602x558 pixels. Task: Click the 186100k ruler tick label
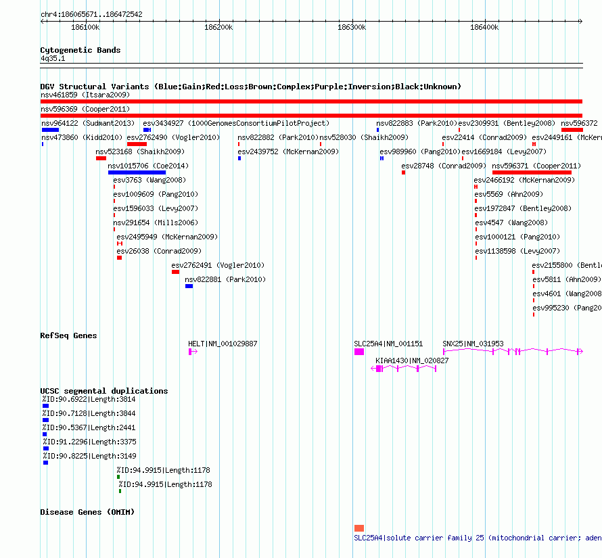85,27
